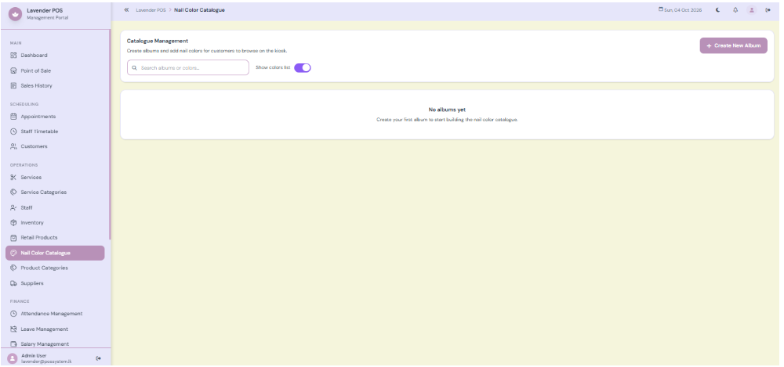Click the lavender@possystem.lk email text
This screenshot has width=784, height=367.
coord(46,362)
